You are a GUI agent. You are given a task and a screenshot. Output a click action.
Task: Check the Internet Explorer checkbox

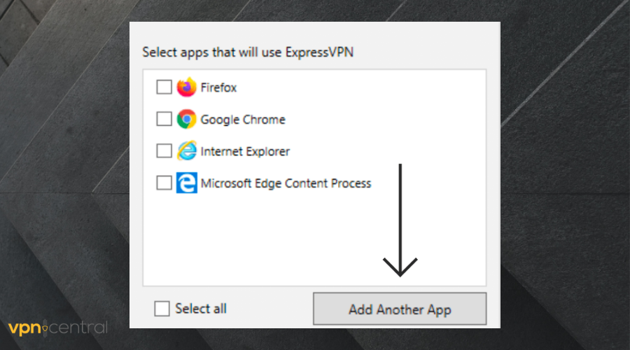coord(164,151)
